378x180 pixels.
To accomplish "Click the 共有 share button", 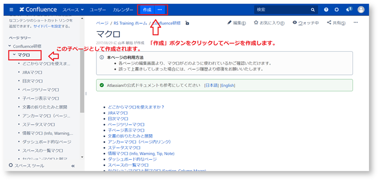I will click(336, 23).
